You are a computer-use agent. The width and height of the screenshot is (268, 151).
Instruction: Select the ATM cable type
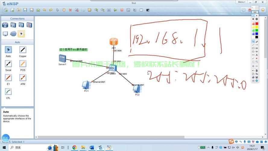[x=23, y=78]
